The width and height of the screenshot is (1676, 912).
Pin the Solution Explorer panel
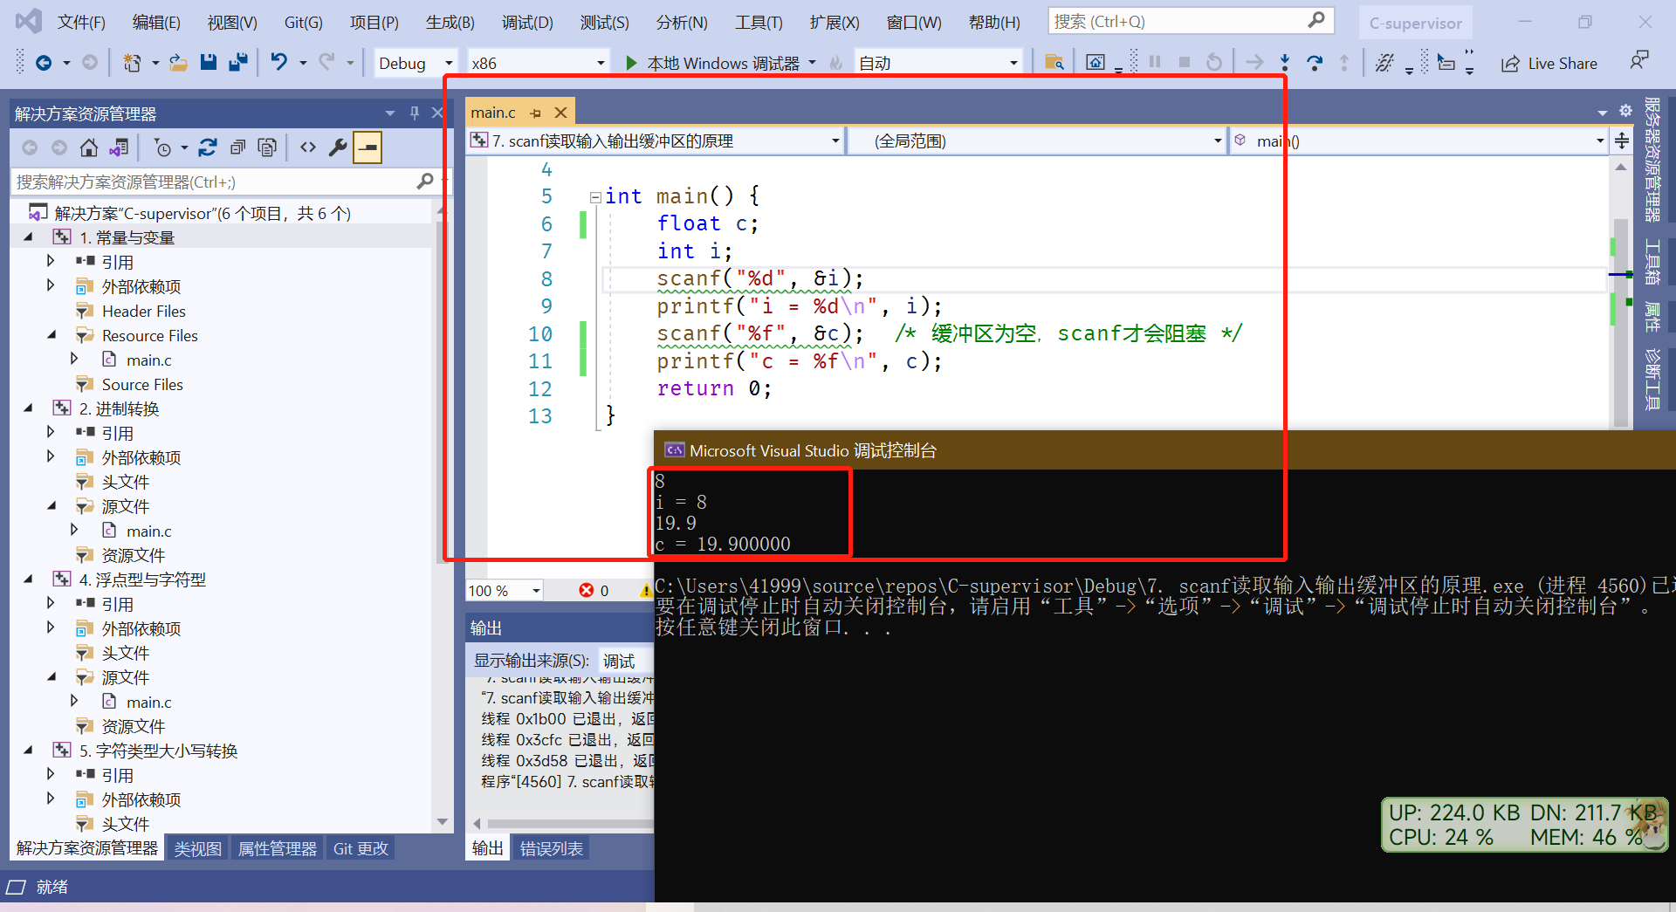tap(415, 113)
